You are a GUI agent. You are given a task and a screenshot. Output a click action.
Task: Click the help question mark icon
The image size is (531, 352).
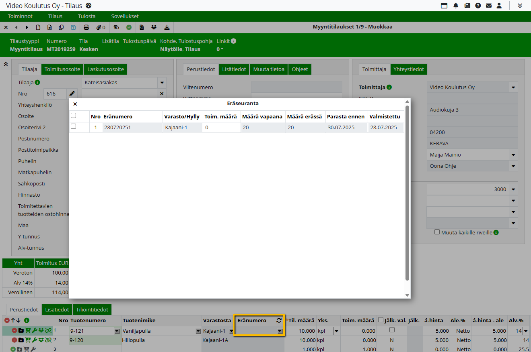(x=478, y=6)
